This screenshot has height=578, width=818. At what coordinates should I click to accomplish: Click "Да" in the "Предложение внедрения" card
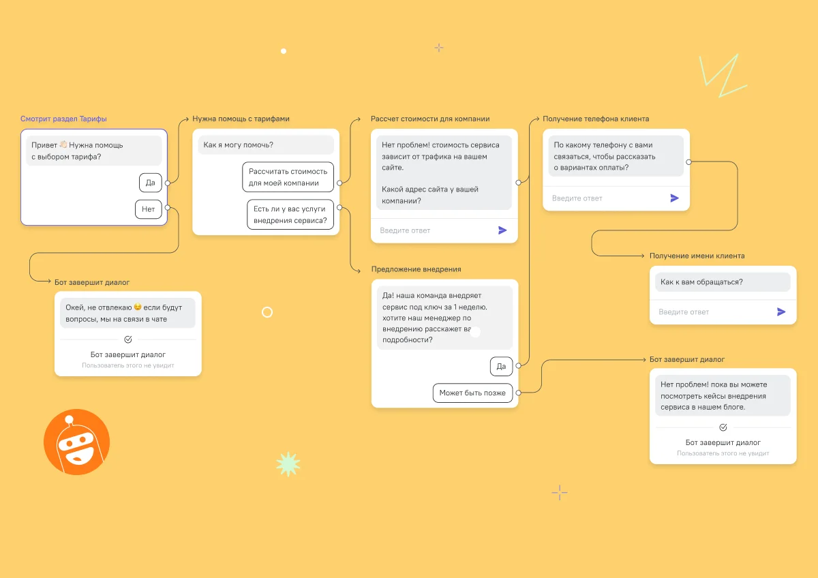[x=501, y=366]
